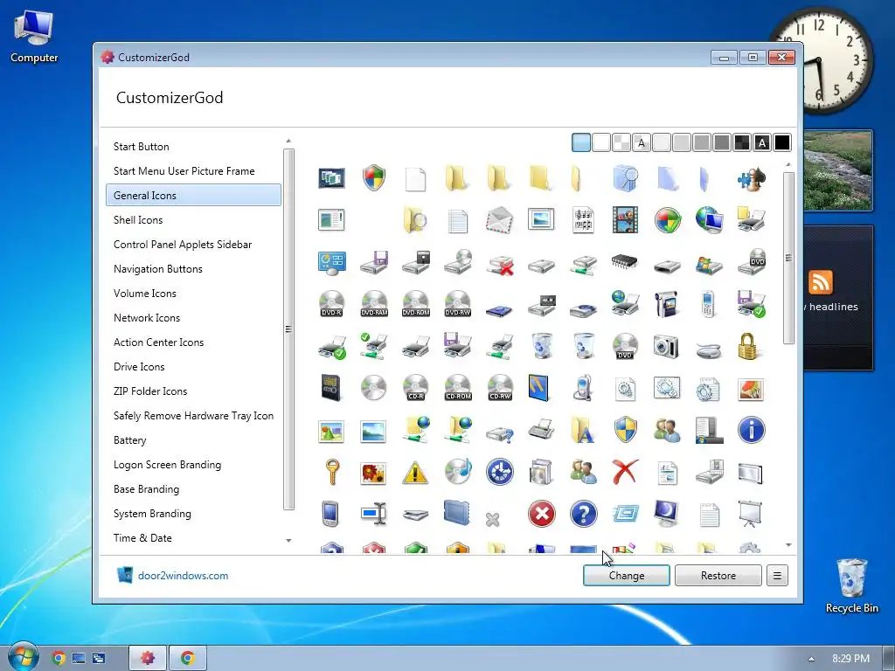Open the door2windows.com link

183,576
